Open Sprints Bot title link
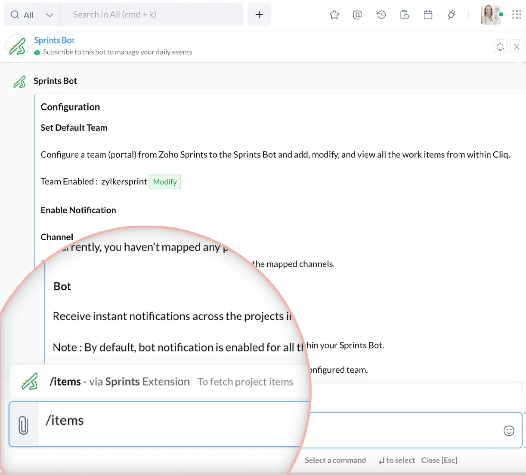The height and width of the screenshot is (475, 526). pyautogui.click(x=54, y=40)
